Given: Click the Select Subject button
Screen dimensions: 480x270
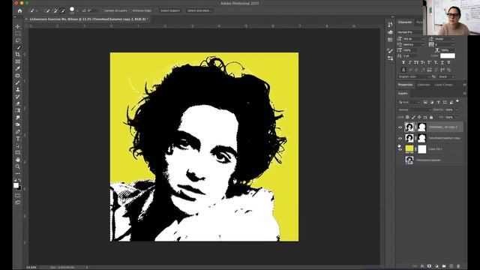Looking at the screenshot, I should [170, 10].
